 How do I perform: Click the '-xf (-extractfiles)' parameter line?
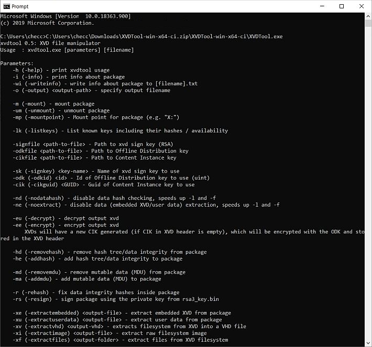[x=121, y=340]
